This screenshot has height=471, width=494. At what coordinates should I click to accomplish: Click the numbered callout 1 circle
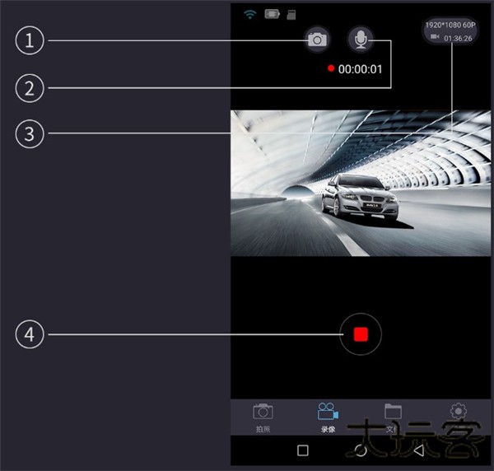[x=30, y=41]
